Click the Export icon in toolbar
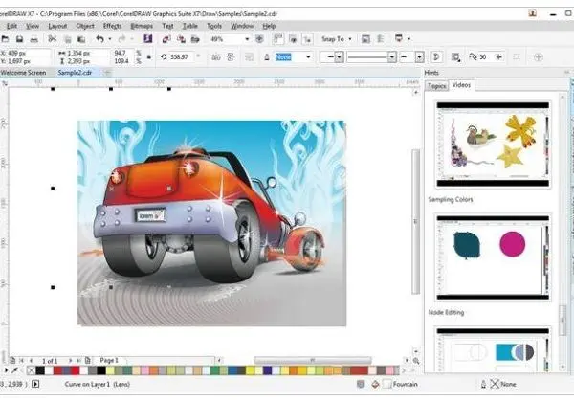The width and height of the screenshot is (574, 402). (181, 39)
